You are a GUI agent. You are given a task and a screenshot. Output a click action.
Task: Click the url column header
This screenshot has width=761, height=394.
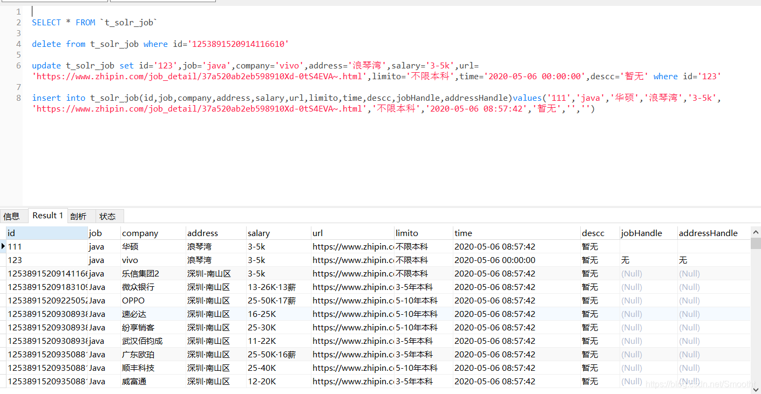pos(353,233)
